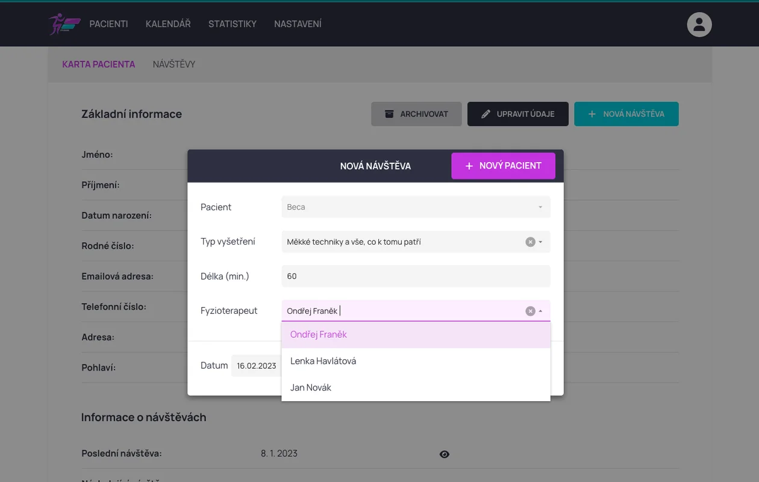Clear the Typ vyšetření selection
The image size is (759, 482).
point(530,242)
